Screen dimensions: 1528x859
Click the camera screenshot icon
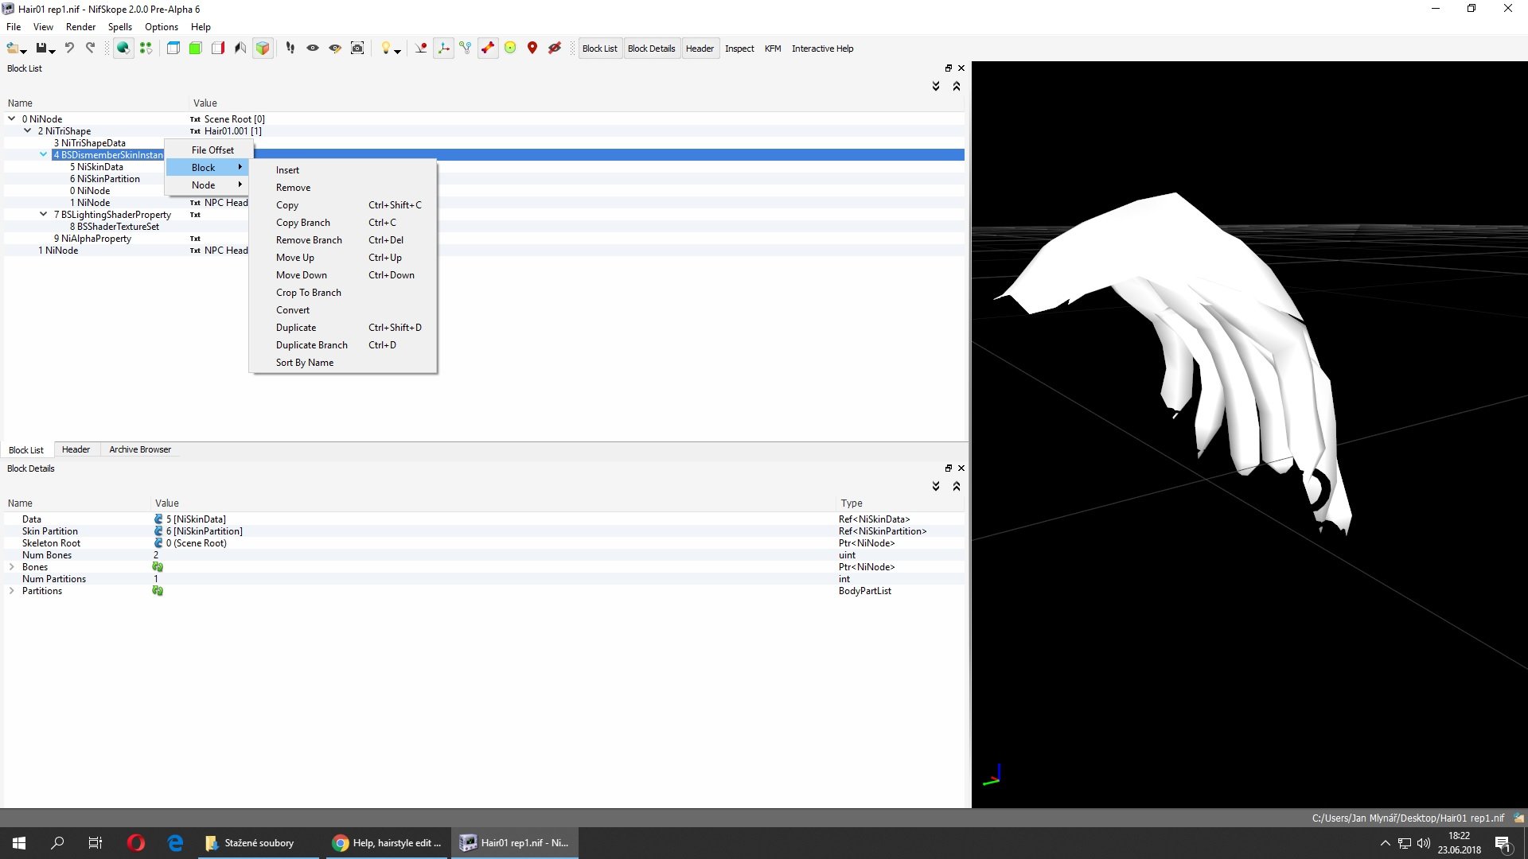pyautogui.click(x=357, y=49)
